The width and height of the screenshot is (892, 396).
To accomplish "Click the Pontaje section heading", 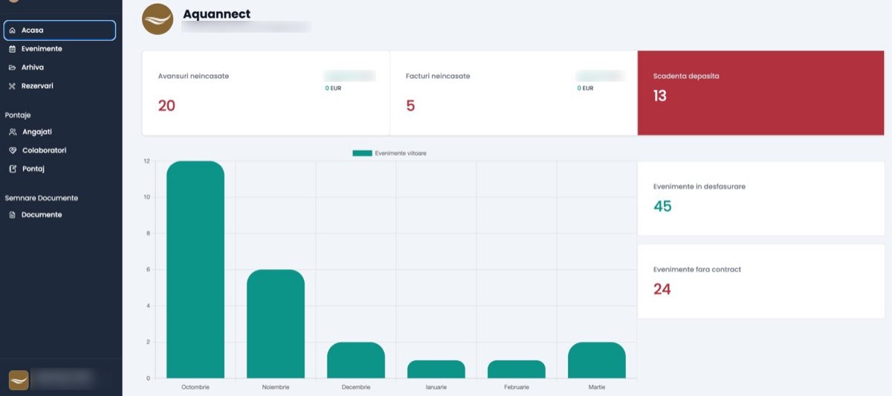I will (18, 115).
